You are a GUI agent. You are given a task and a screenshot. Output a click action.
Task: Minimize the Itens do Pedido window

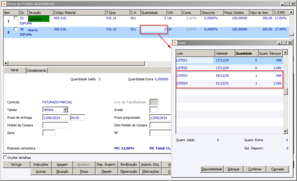(283, 4)
